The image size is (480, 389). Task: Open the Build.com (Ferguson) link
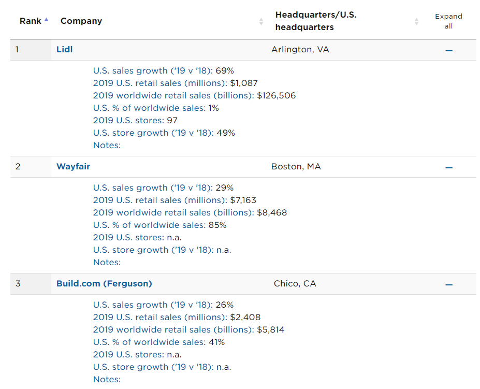pyautogui.click(x=104, y=284)
